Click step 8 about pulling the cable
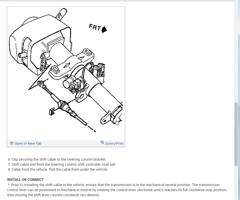The height and width of the screenshot is (200, 240). click(x=58, y=169)
